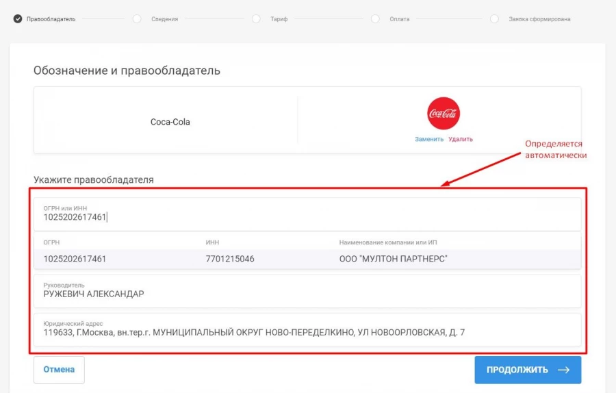Select the Сведения step circle
This screenshot has height=393, width=616.
(137, 19)
